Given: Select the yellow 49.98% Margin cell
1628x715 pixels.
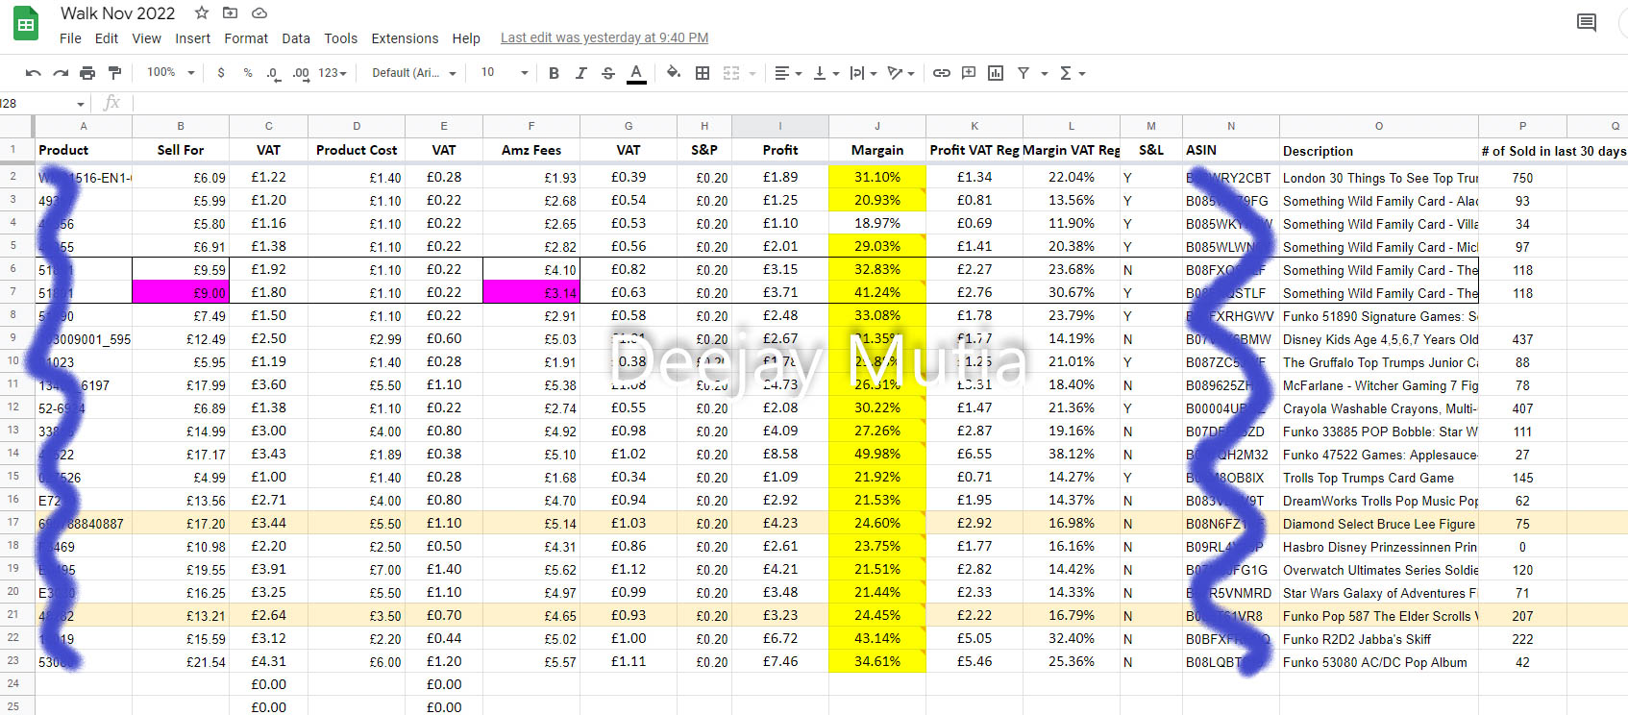Looking at the screenshot, I should tap(877, 454).
